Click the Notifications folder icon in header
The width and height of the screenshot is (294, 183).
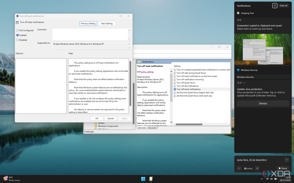click(x=139, y=62)
